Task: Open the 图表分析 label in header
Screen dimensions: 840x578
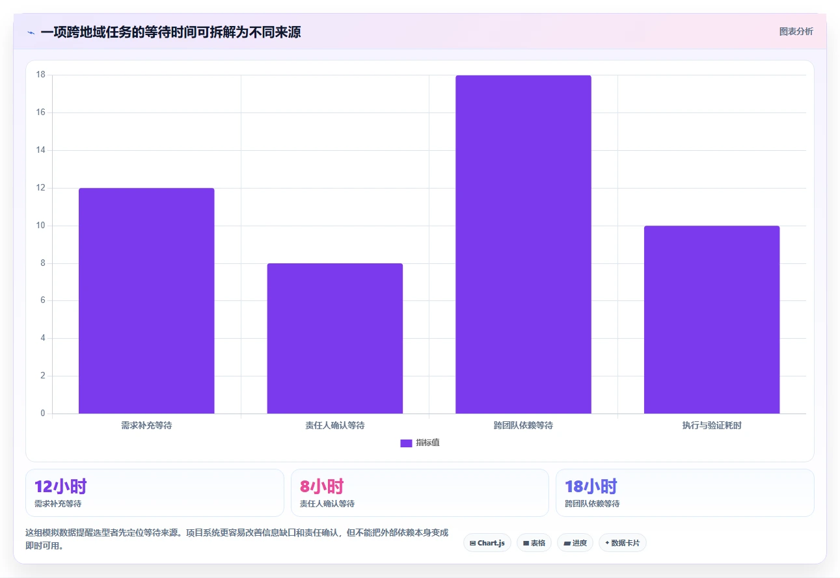Action: [x=796, y=31]
